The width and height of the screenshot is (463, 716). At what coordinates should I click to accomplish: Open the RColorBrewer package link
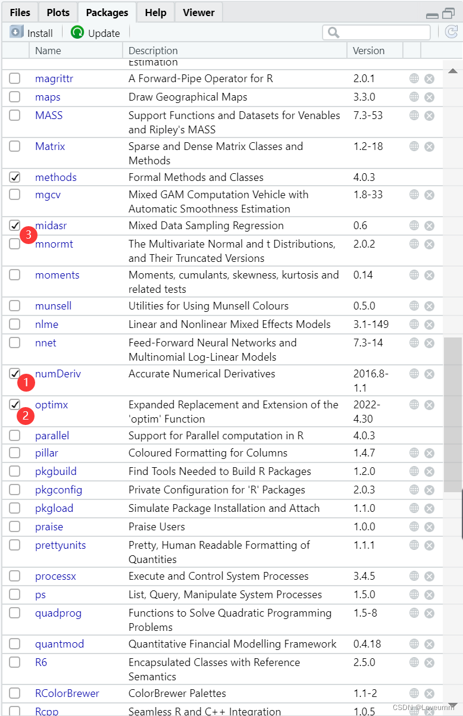67,693
